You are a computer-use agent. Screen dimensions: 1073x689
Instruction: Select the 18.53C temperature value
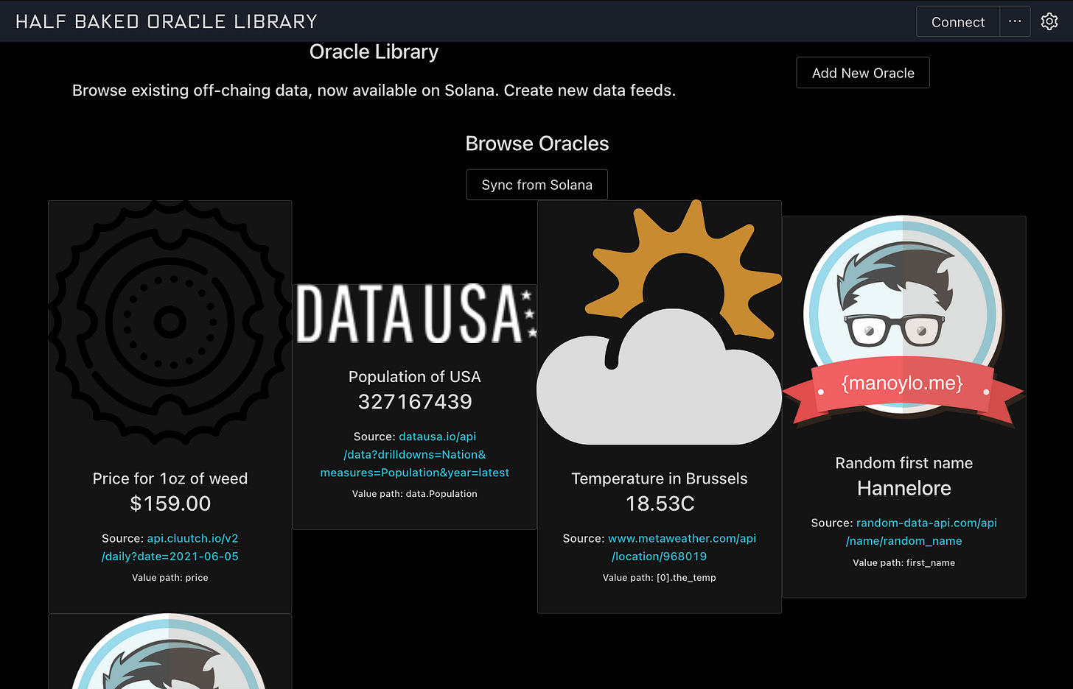(x=660, y=504)
